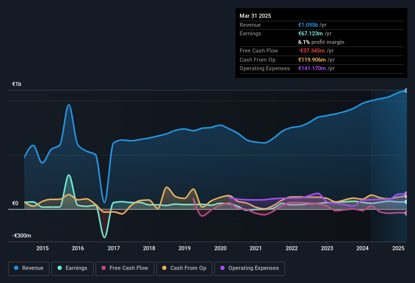This screenshot has height=283, width=415.
Task: Toggle the Revenue legend button
Action: (x=29, y=268)
